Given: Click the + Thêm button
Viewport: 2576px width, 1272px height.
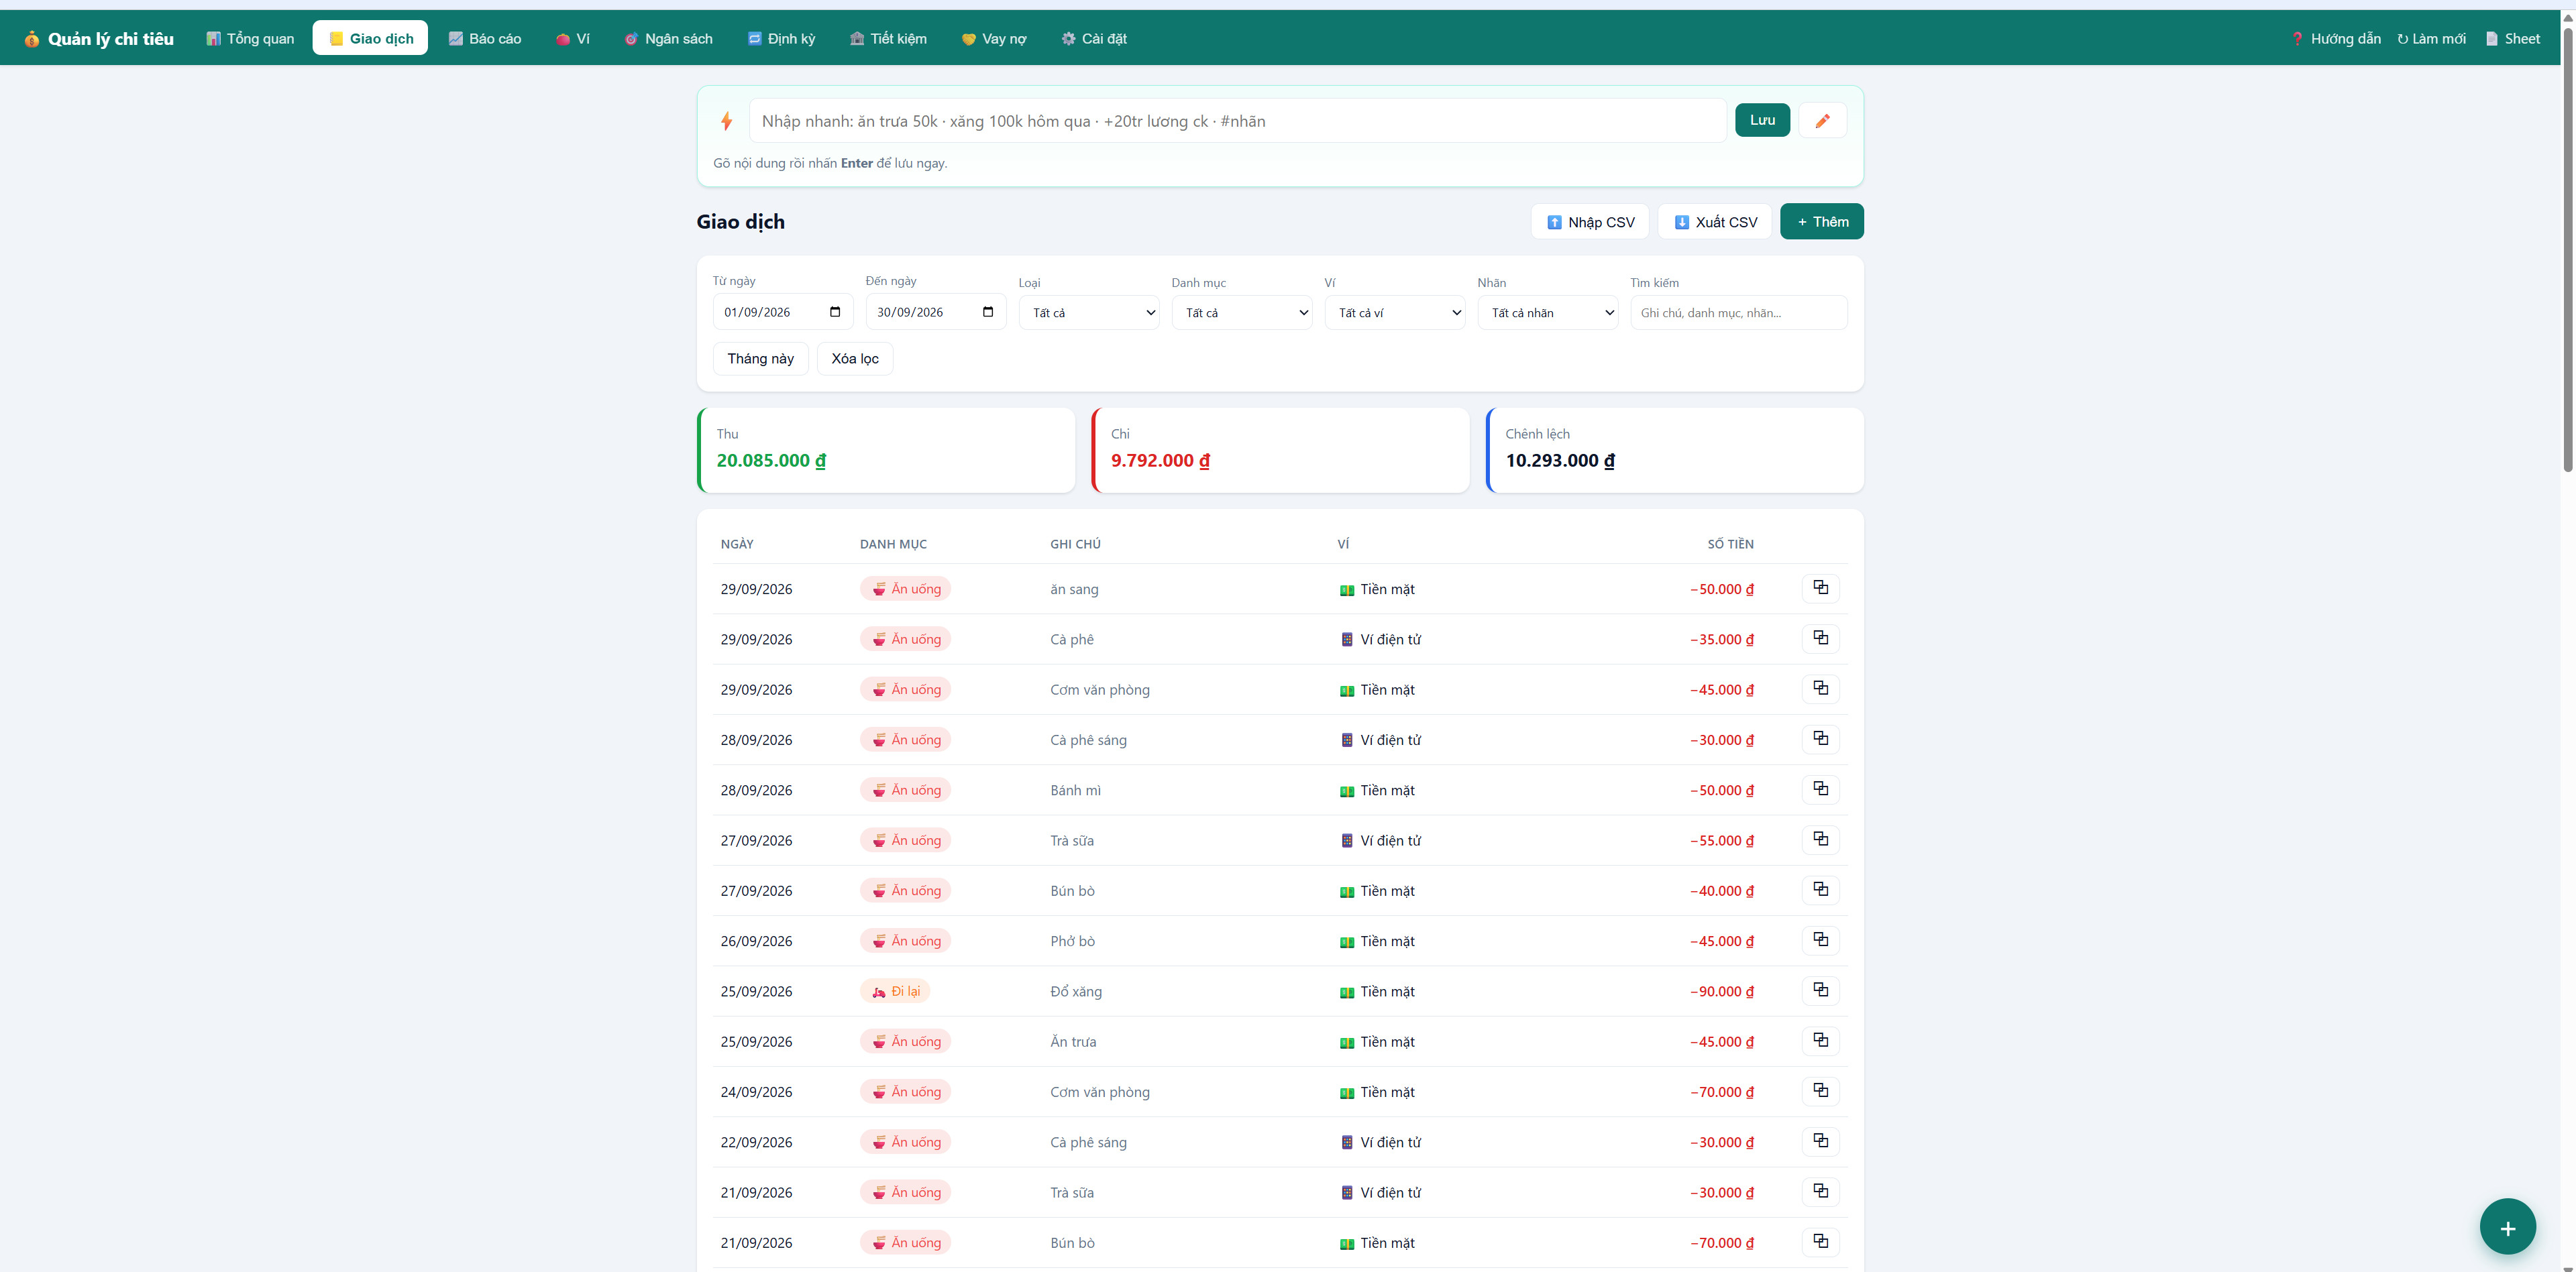Looking at the screenshot, I should click(x=1821, y=222).
